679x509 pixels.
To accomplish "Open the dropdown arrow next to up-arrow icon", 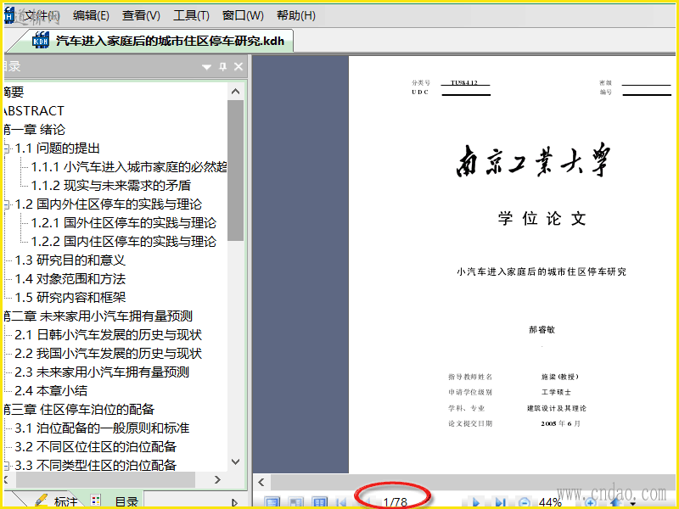I will 633,503.
